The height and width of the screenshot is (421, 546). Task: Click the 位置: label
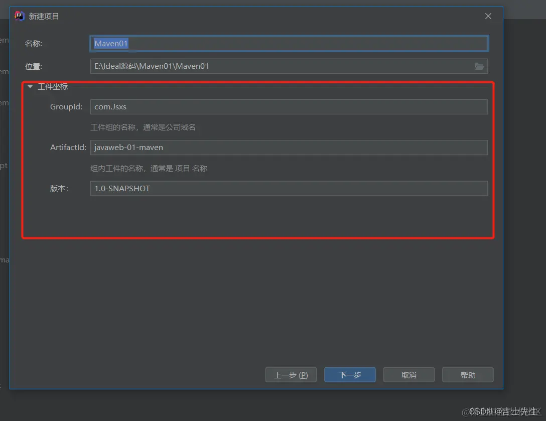point(34,67)
